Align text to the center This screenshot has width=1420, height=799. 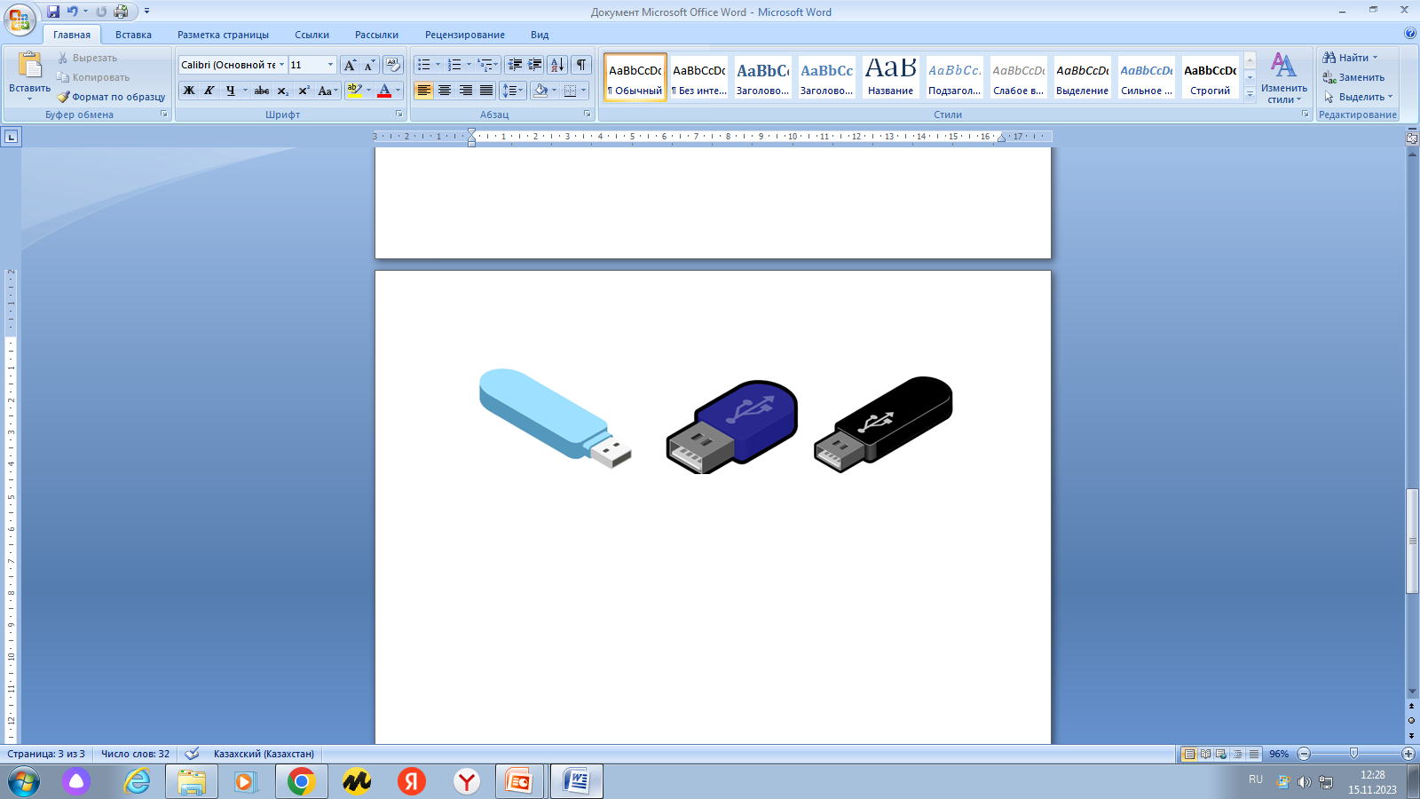coord(445,91)
